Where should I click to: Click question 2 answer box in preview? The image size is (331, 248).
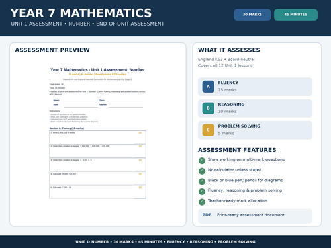[x=97, y=151]
